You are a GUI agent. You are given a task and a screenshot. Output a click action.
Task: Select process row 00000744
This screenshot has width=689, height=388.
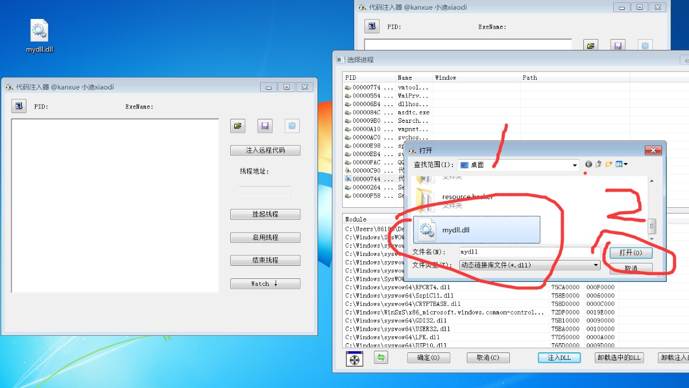click(374, 179)
